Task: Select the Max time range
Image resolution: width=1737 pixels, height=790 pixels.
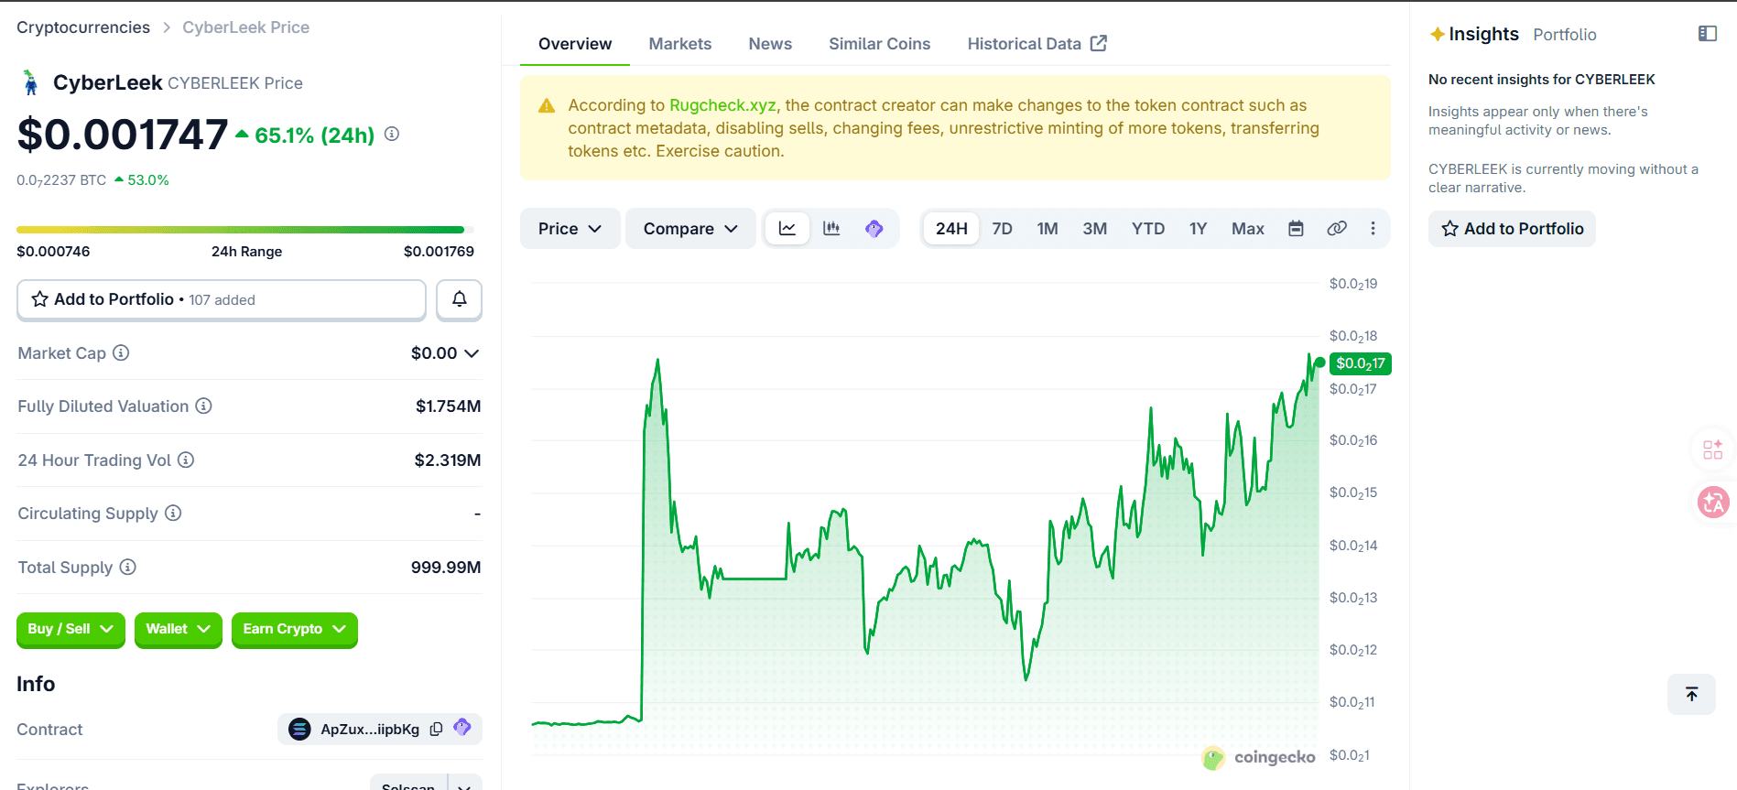Action: (x=1248, y=228)
